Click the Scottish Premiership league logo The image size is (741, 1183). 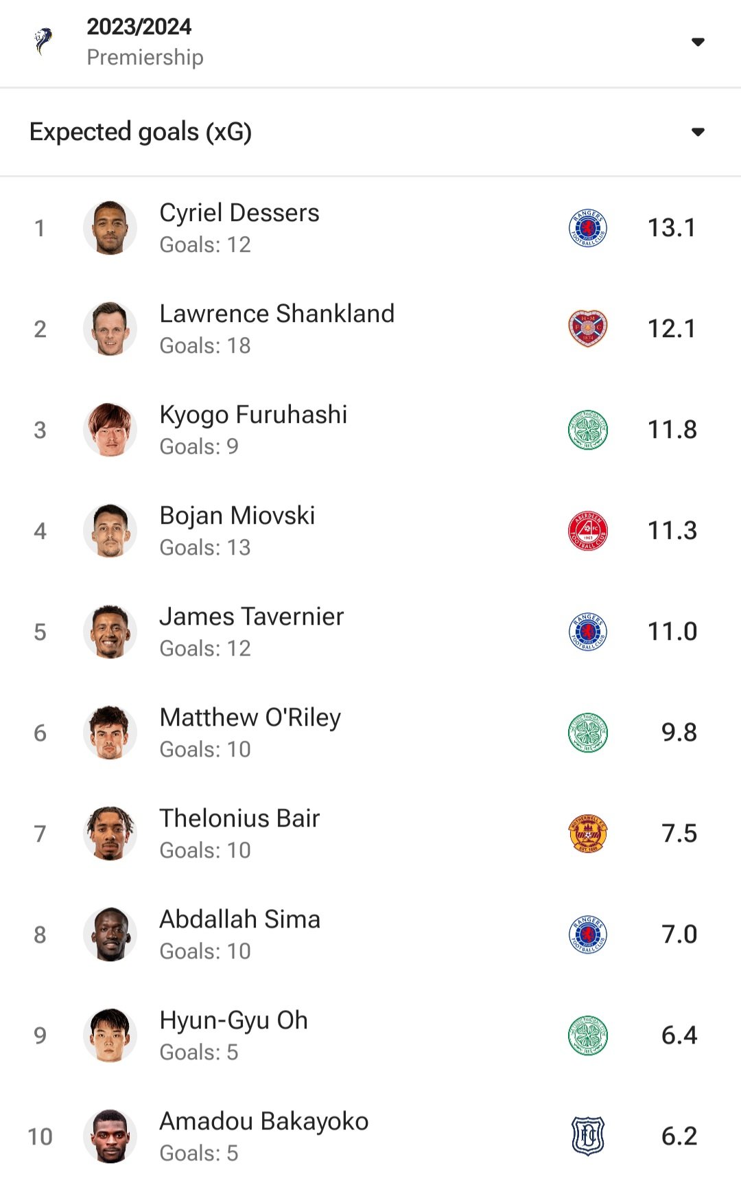[43, 42]
